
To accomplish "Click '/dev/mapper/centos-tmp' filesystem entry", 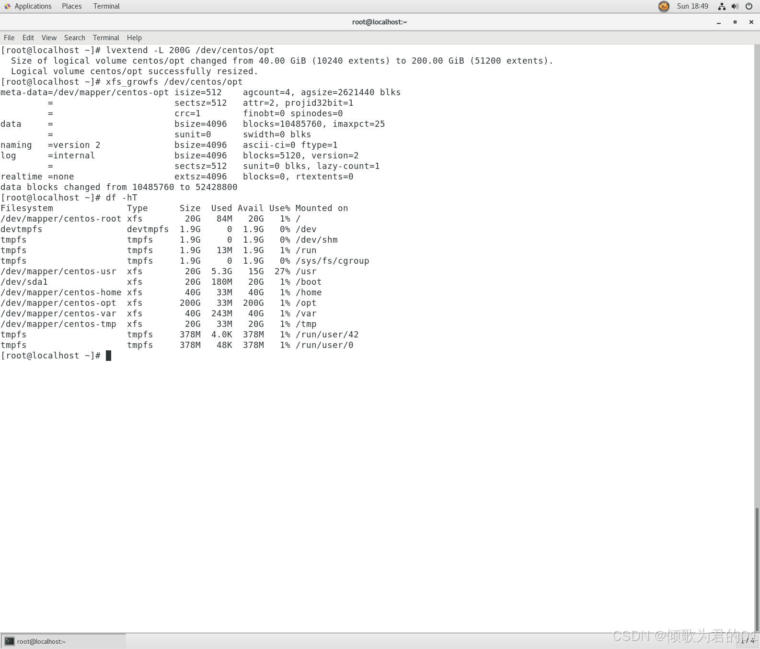I will 58,324.
